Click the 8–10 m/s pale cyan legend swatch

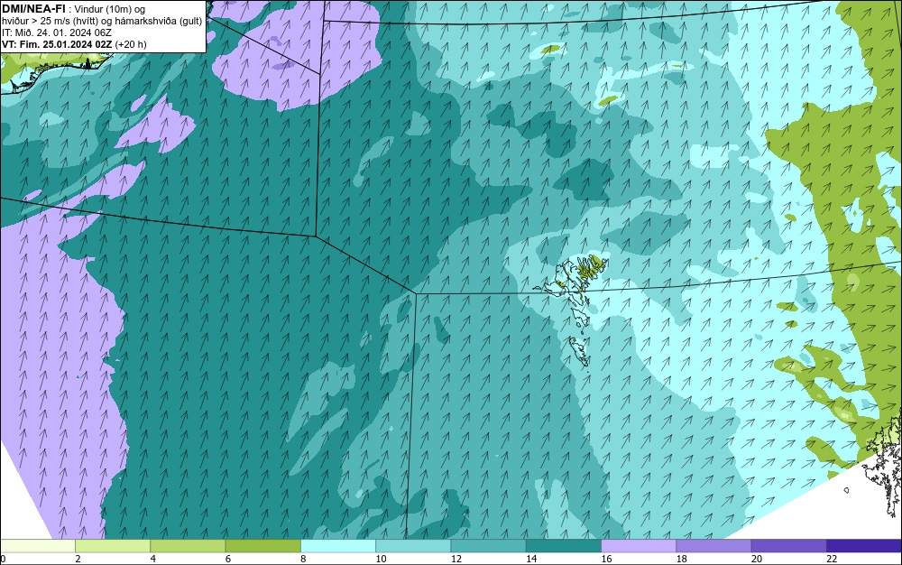click(x=338, y=546)
